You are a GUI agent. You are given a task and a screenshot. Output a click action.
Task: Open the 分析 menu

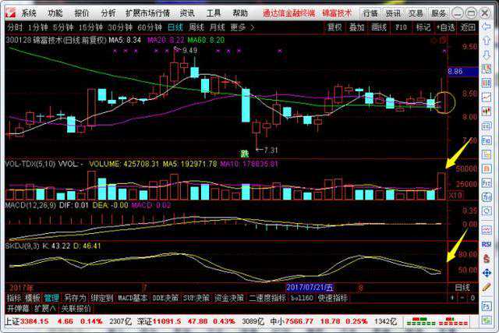tap(108, 13)
